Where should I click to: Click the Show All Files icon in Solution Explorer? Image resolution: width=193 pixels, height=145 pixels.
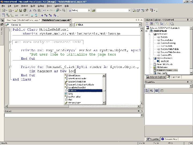point(167,24)
